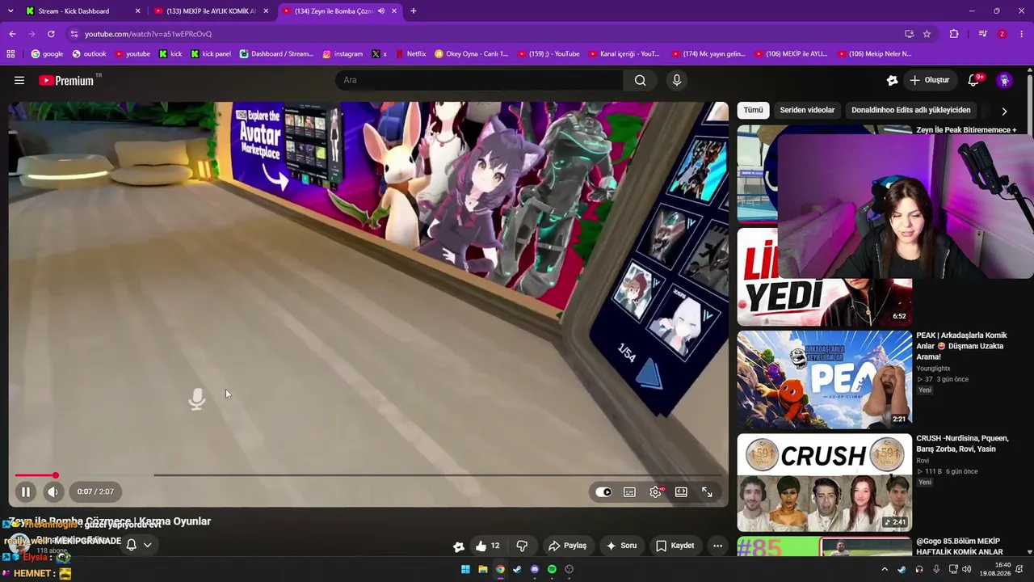The height and width of the screenshot is (582, 1034).
Task: Go to YouTube Premium home logo
Action: pos(66,80)
